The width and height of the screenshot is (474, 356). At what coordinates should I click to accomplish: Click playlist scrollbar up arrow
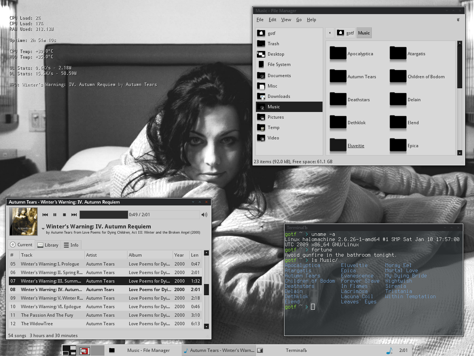point(207,253)
